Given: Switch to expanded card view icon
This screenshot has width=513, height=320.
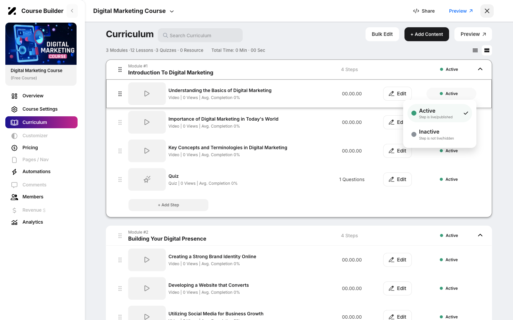Looking at the screenshot, I should click(x=487, y=51).
